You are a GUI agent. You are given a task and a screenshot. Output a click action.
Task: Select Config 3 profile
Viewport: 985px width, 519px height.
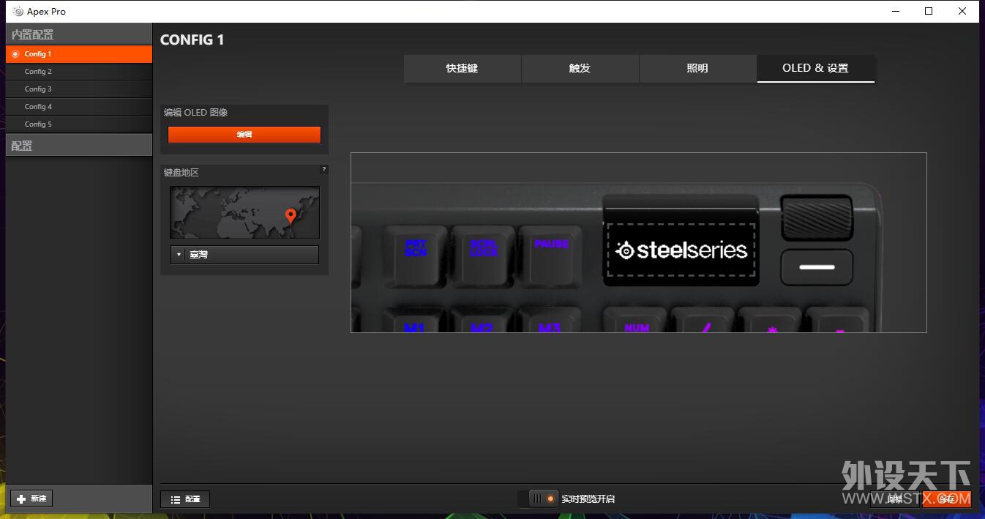[x=79, y=89]
